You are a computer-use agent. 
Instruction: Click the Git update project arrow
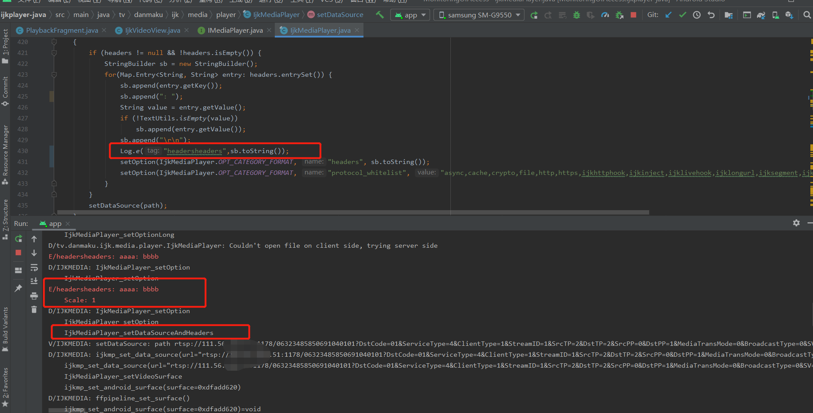[668, 15]
